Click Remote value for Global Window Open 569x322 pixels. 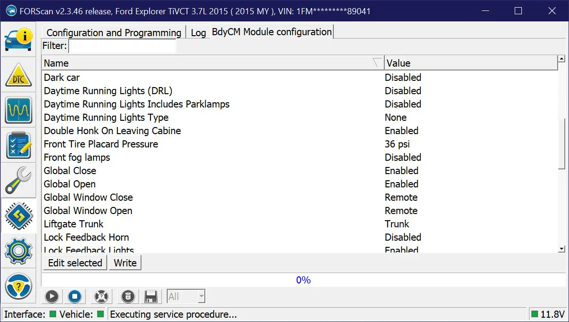401,211
